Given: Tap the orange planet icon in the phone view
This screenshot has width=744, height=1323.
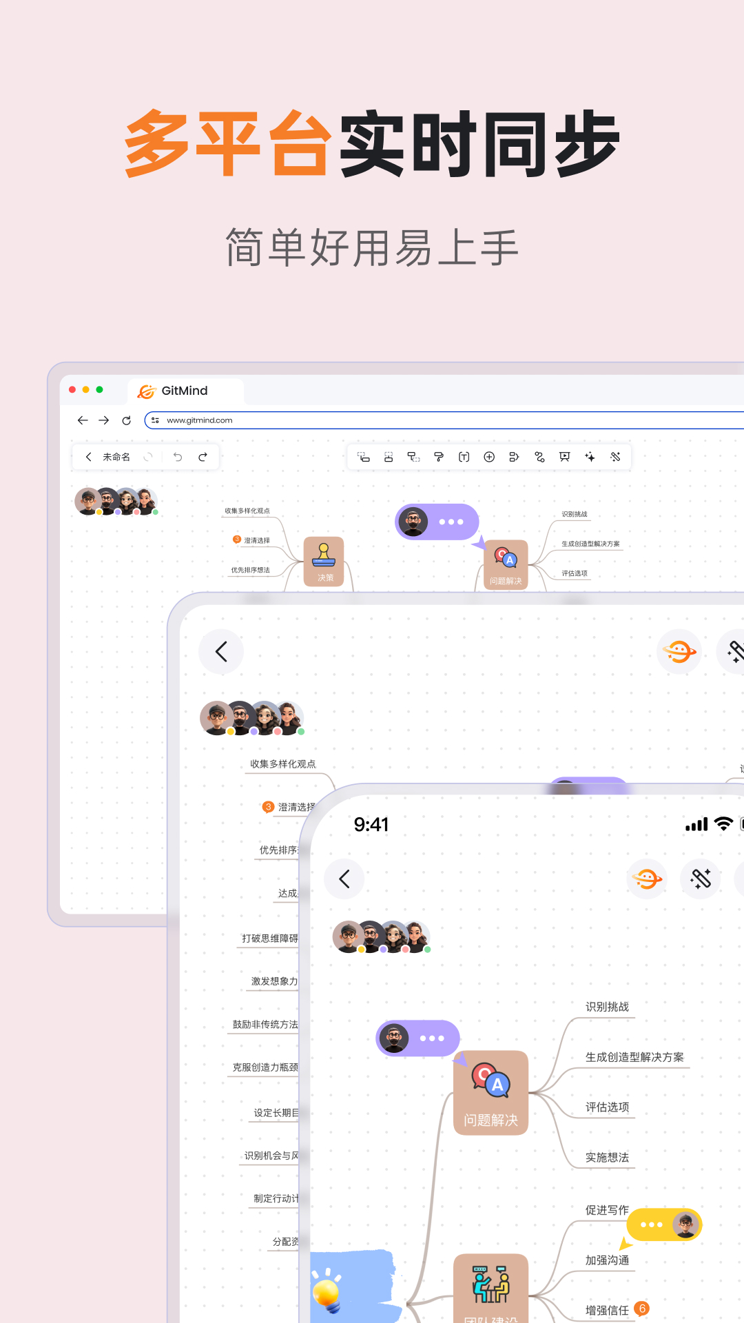Looking at the screenshot, I should [x=647, y=879].
